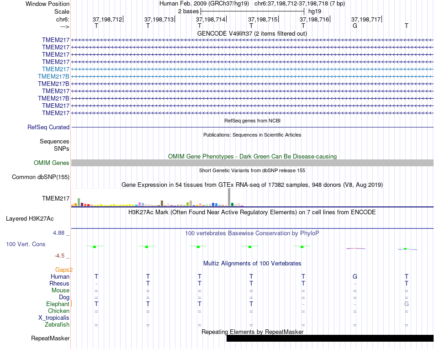Click the H3K27Ac Mark track title
This screenshot has height=349, width=434.
(x=252, y=212)
